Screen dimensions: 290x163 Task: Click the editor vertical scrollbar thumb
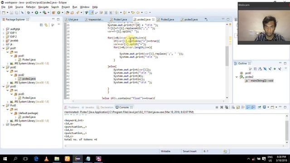tap(227, 56)
